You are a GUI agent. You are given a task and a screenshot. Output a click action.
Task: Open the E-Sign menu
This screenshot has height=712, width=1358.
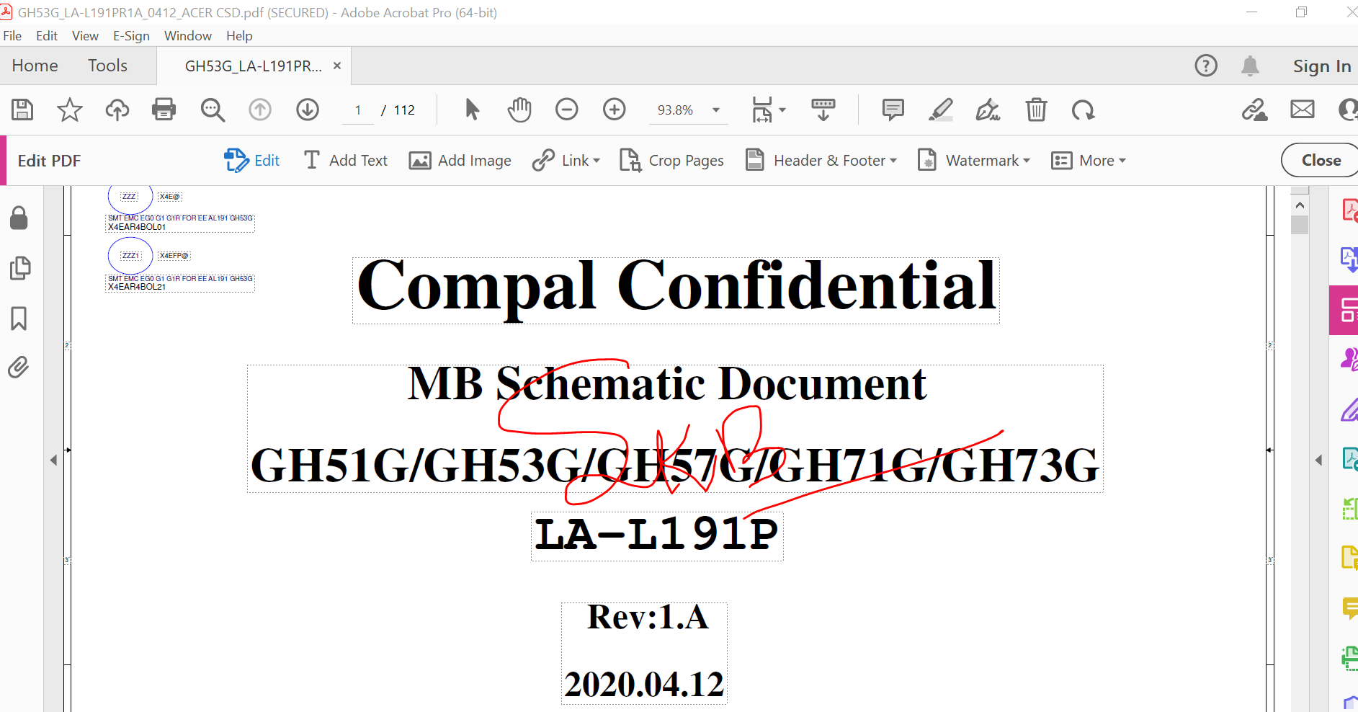131,36
